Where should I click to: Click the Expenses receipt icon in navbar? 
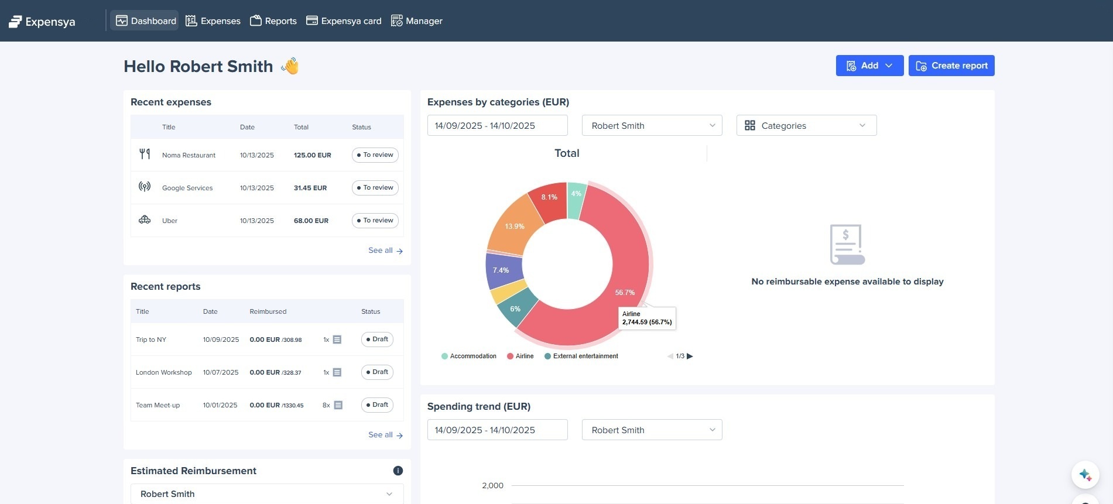pos(191,21)
